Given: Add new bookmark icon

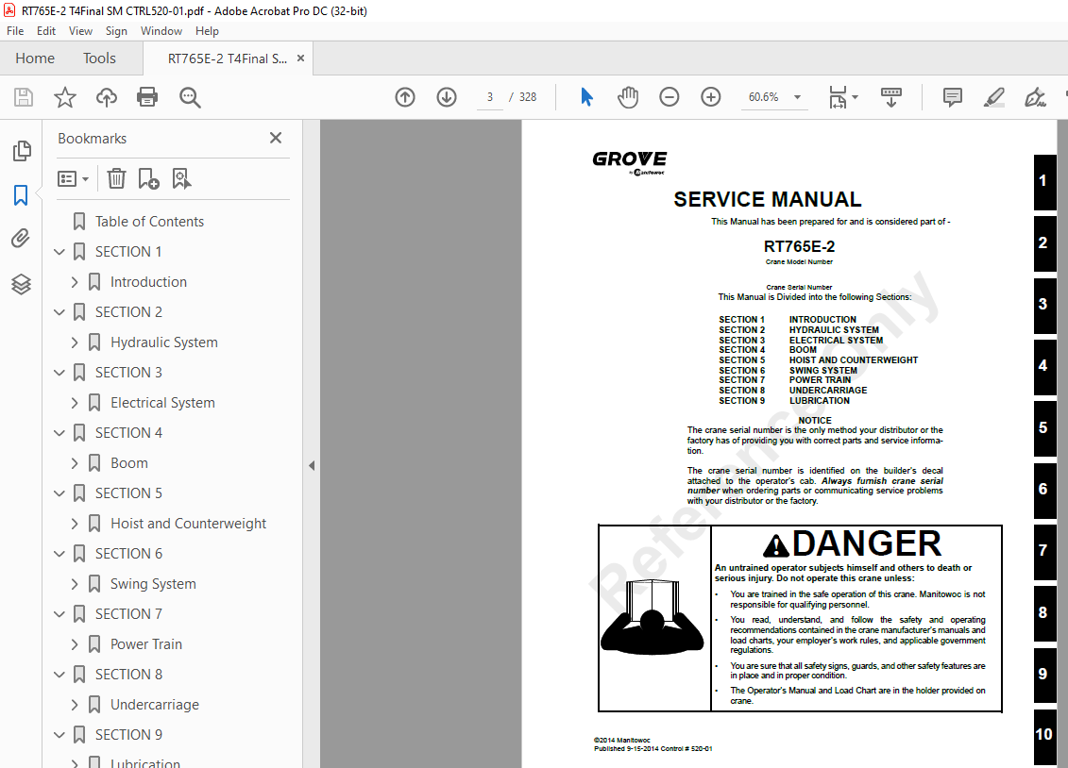Looking at the screenshot, I should 148,179.
